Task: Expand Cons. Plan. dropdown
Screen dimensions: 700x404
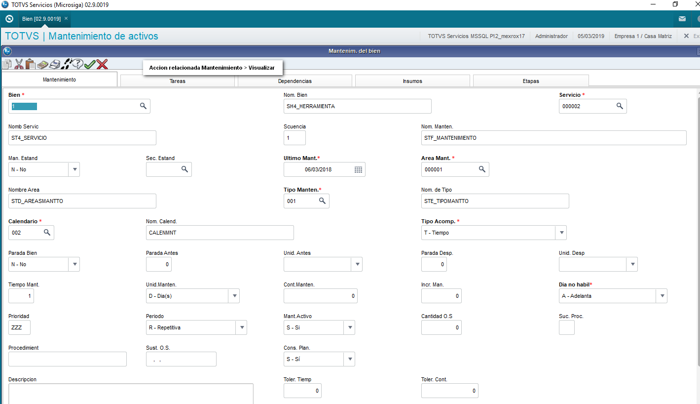Action: pos(349,359)
